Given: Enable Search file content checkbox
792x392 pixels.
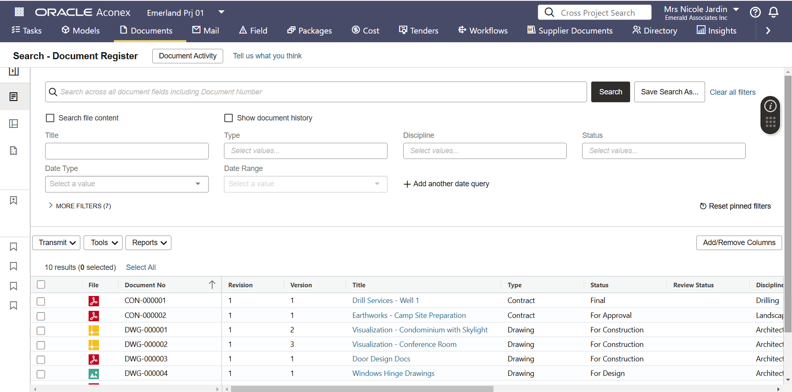Looking at the screenshot, I should (50, 118).
